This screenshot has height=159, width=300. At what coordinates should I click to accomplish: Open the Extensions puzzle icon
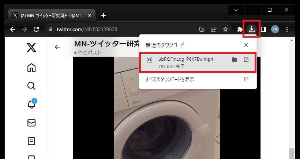pos(240,29)
